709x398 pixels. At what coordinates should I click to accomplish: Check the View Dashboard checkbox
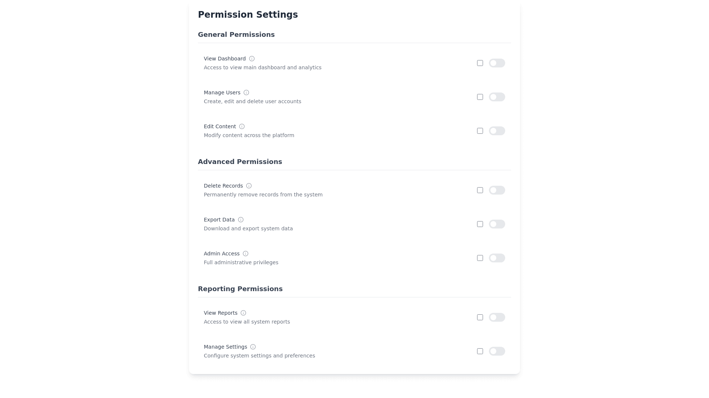click(x=480, y=63)
